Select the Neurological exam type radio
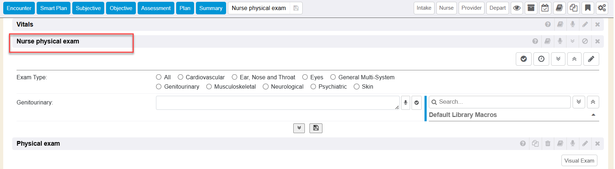 tap(266, 86)
